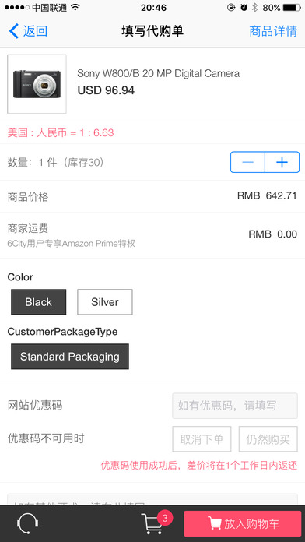Open the shopping cart icon
This screenshot has width=305, height=542.
(x=152, y=524)
